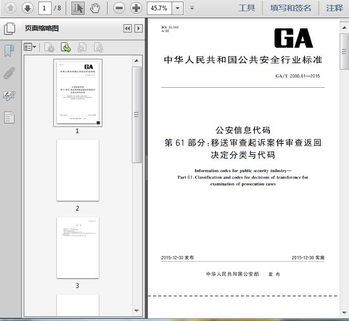Viewport: 349px width, 321px height.
Task: Click the delete pages icon
Action: tap(50, 47)
